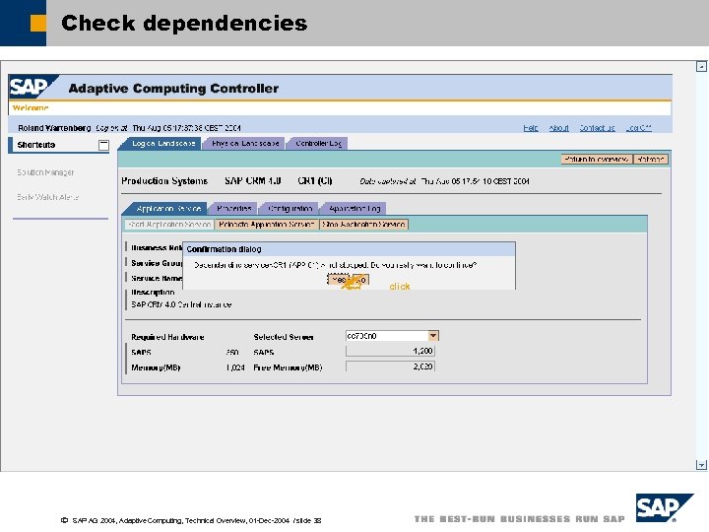Screen dimensions: 709x532
Task: Open the Contact us link
Action: click(x=598, y=128)
